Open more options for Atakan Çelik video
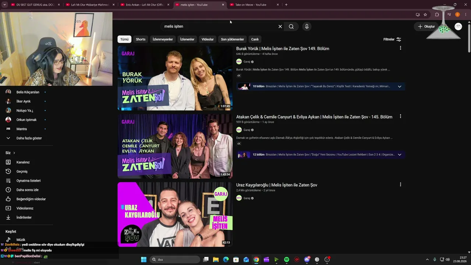 pos(400,116)
